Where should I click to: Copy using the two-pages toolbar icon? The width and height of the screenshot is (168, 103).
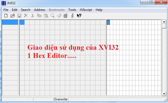(x=39, y=16)
